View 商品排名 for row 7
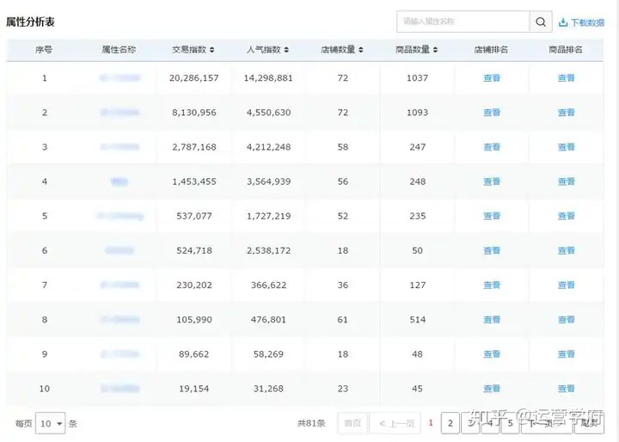 click(566, 285)
